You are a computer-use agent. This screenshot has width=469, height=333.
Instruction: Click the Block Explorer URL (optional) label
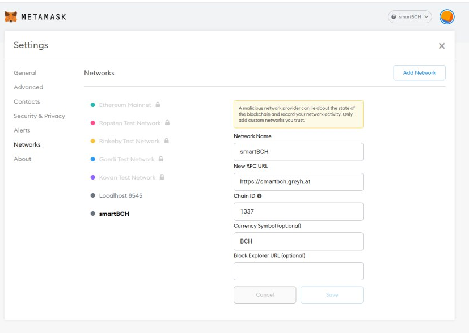tap(269, 255)
